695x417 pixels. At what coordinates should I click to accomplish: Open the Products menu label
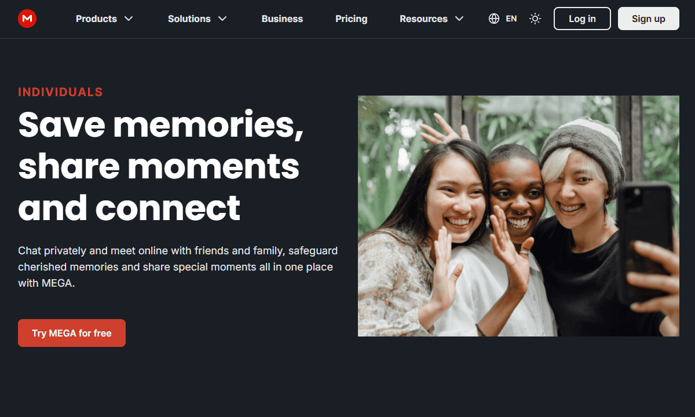(96, 19)
